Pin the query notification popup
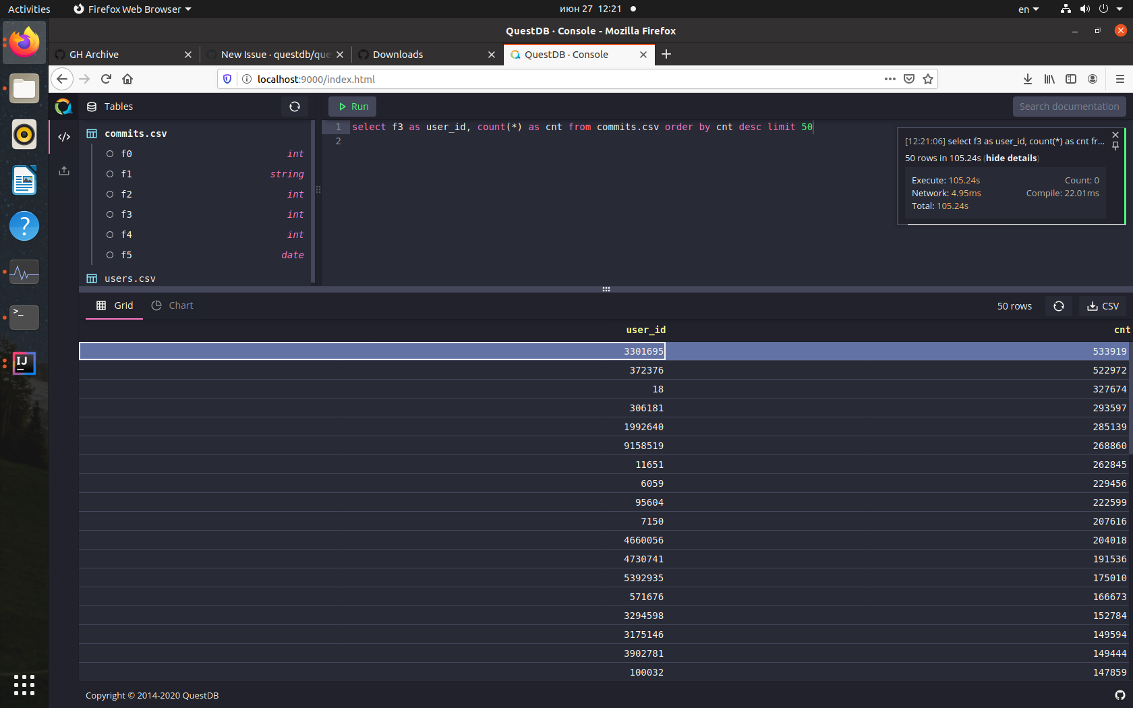 (x=1116, y=146)
